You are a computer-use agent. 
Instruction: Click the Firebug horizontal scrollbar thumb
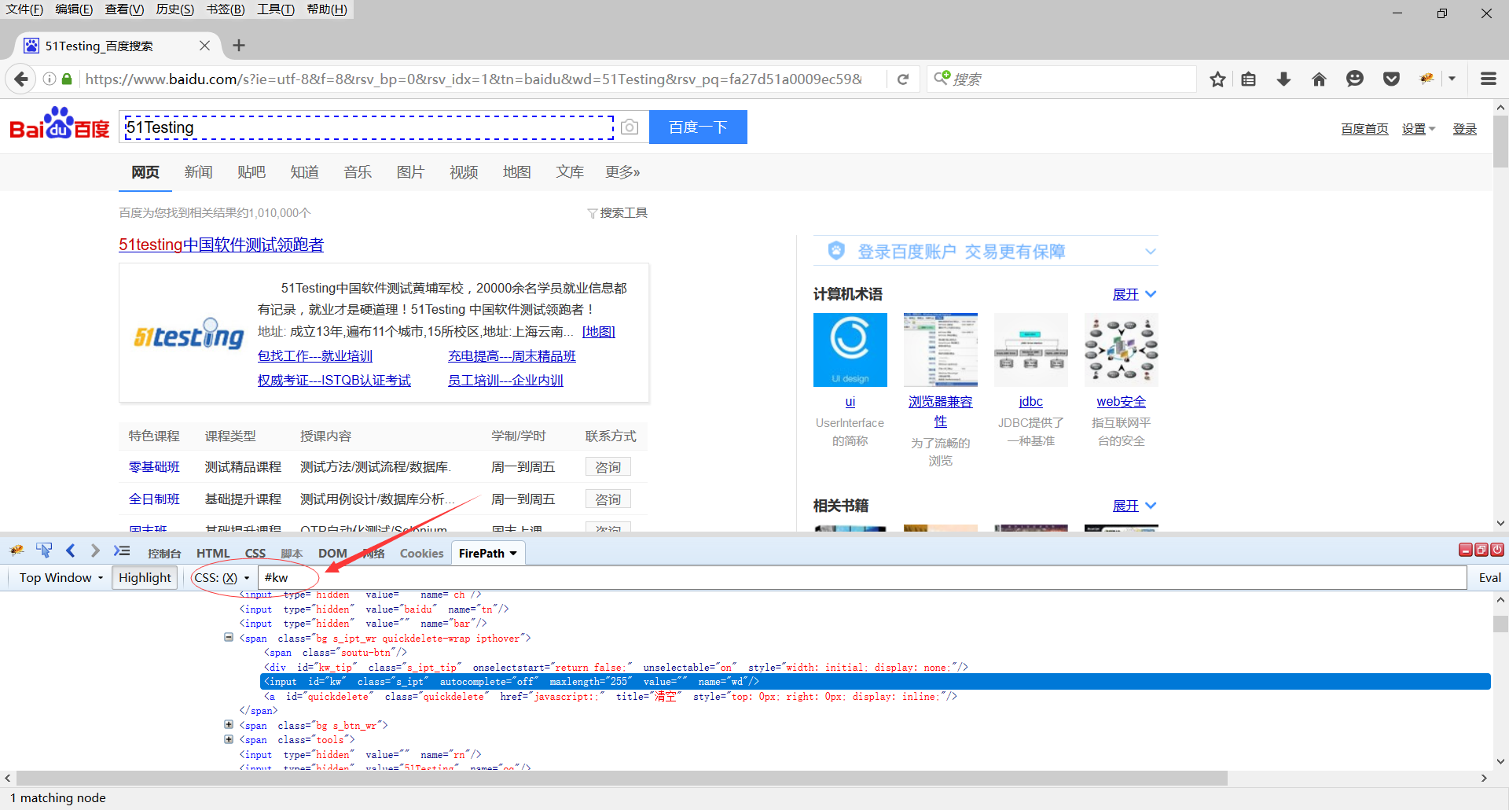622,778
